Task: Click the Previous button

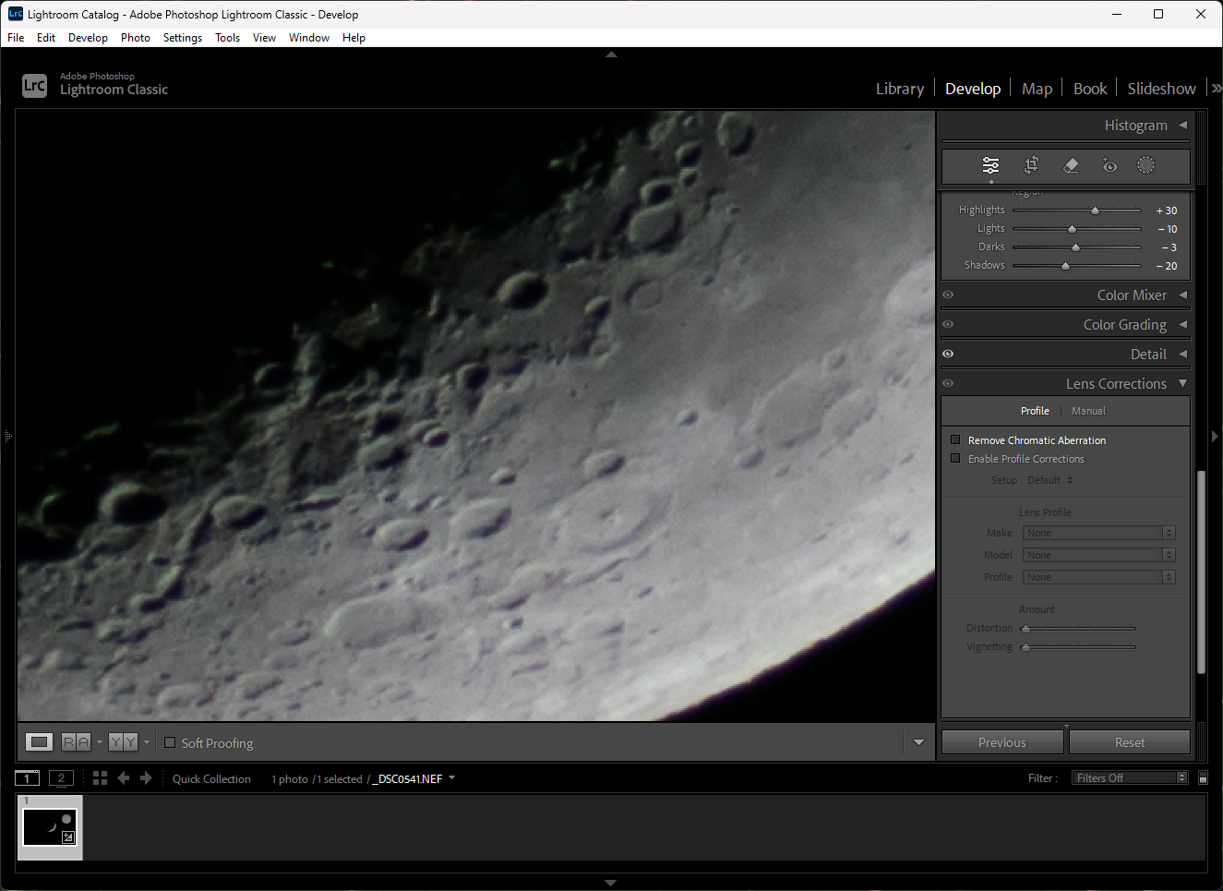Action: click(x=1002, y=742)
